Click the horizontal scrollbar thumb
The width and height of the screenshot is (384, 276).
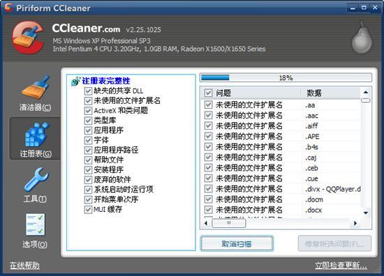click(x=229, y=223)
